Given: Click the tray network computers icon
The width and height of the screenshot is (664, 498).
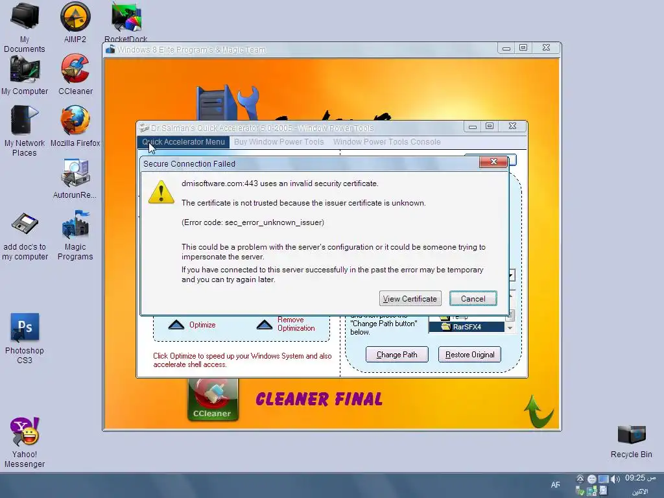Looking at the screenshot, I should pos(592,492).
